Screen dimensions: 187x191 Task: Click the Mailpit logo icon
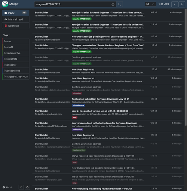tap(5, 4)
